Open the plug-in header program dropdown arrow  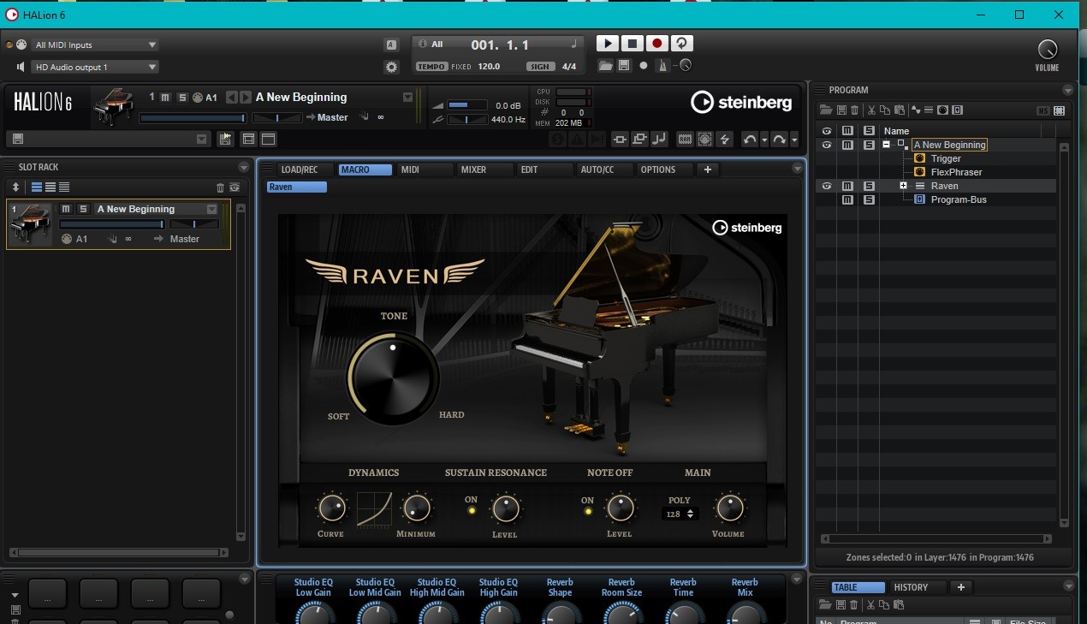pyautogui.click(x=408, y=98)
